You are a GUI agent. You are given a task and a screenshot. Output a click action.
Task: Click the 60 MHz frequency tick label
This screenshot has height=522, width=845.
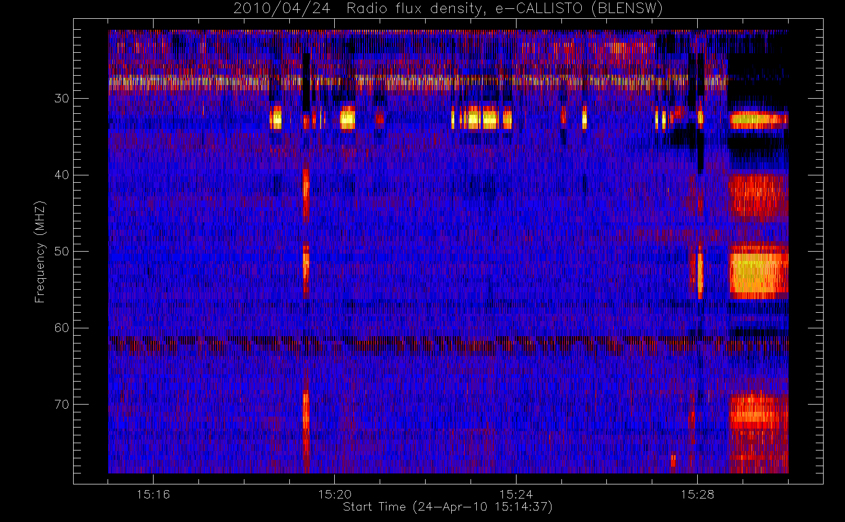(x=62, y=328)
